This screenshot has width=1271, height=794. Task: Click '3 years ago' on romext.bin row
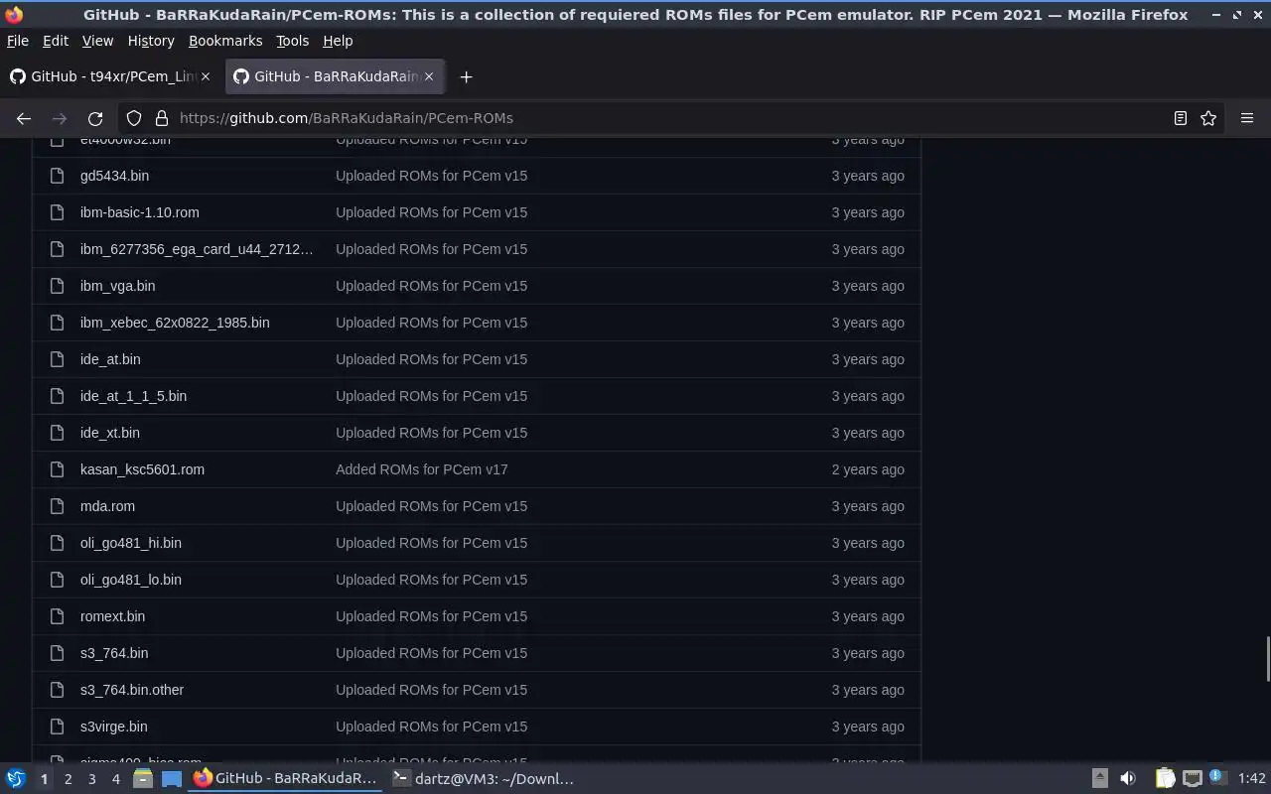tap(868, 616)
